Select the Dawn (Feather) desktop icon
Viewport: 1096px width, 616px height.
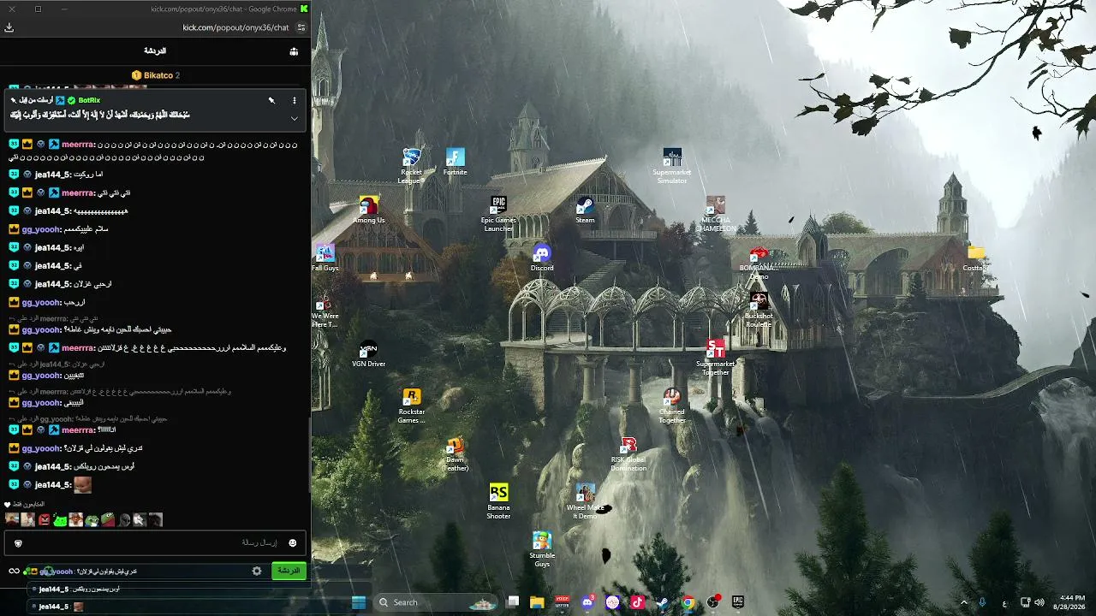pyautogui.click(x=456, y=453)
